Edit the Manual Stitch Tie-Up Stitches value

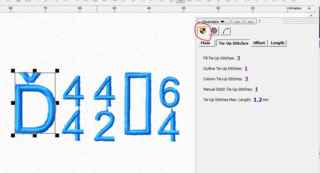click(256, 89)
